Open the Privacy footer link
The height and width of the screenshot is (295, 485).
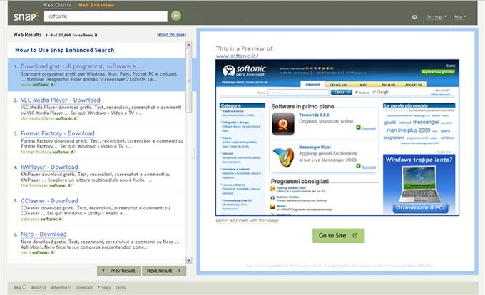104,287
